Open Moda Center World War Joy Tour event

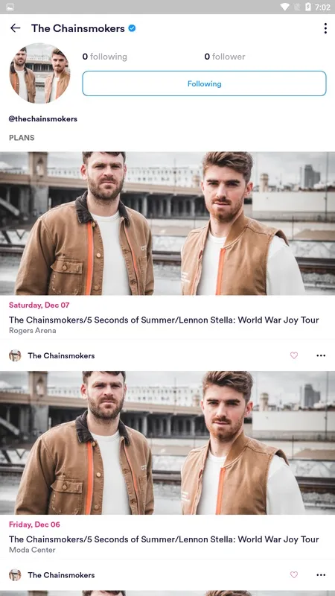(164, 539)
